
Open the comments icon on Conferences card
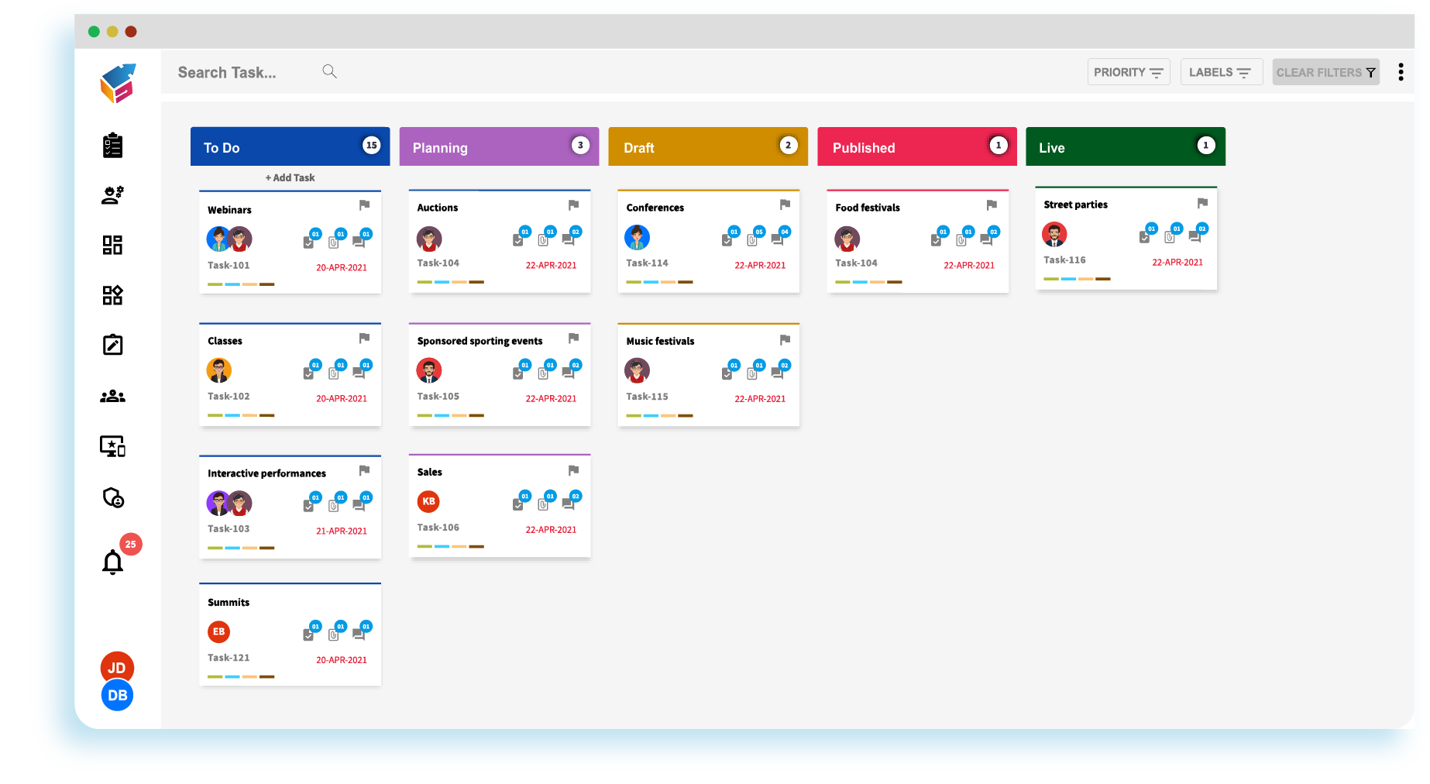tap(778, 239)
